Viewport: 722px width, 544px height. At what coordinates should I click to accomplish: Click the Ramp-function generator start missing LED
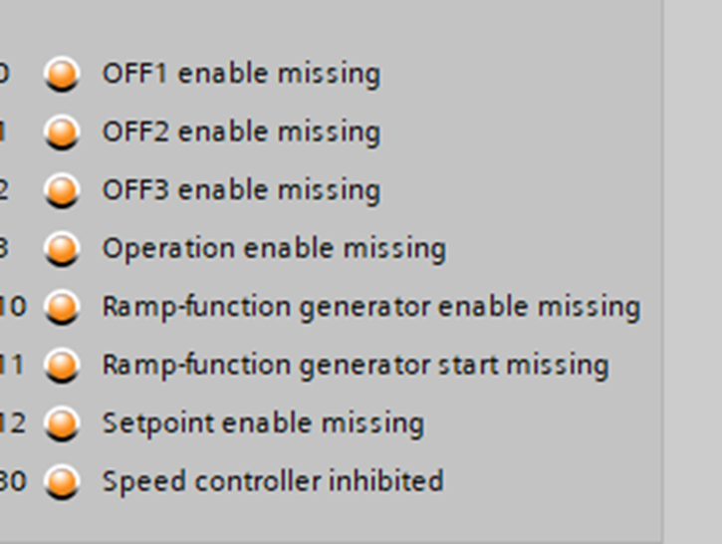tap(62, 365)
